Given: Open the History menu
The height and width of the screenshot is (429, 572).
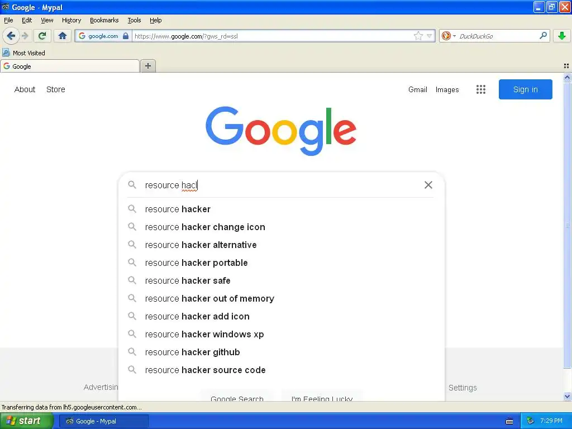Looking at the screenshot, I should tap(71, 20).
